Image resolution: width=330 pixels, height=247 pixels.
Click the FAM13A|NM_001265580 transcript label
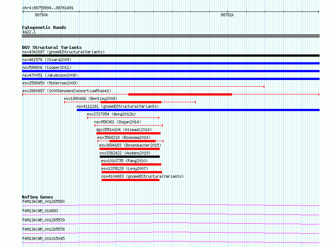tap(43, 201)
